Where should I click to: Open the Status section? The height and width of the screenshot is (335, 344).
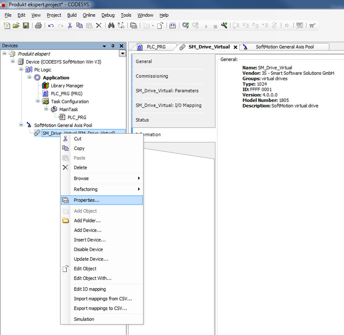click(173, 120)
